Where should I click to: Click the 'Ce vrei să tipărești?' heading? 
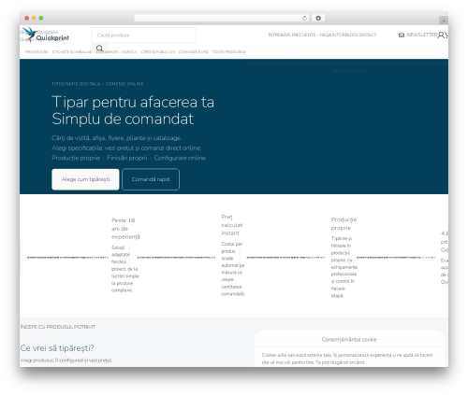(57, 348)
